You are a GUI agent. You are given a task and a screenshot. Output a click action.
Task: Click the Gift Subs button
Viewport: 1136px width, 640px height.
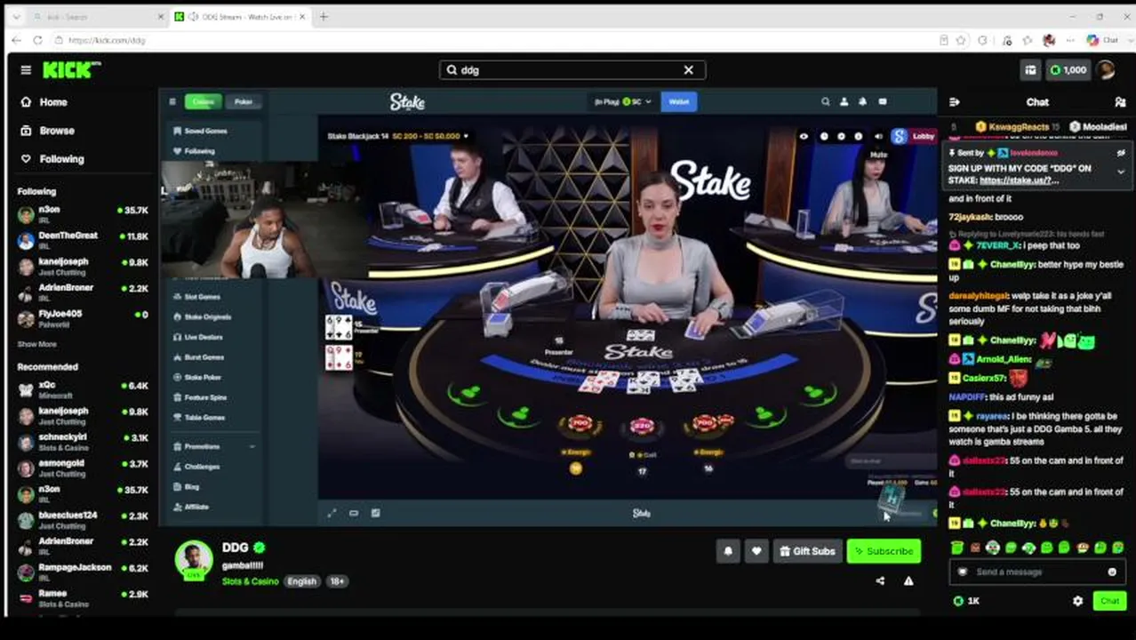click(807, 551)
